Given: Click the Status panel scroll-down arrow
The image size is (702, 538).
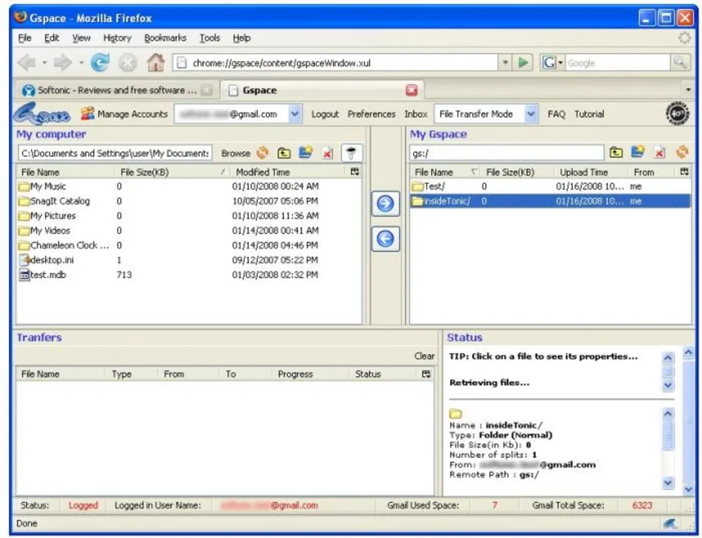Looking at the screenshot, I should pos(688,489).
